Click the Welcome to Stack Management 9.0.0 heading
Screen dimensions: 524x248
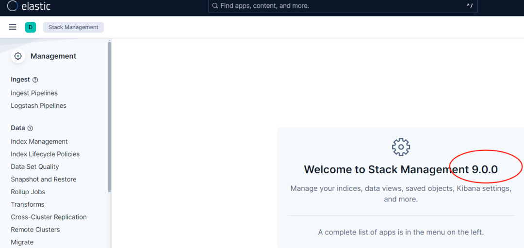[x=401, y=169]
